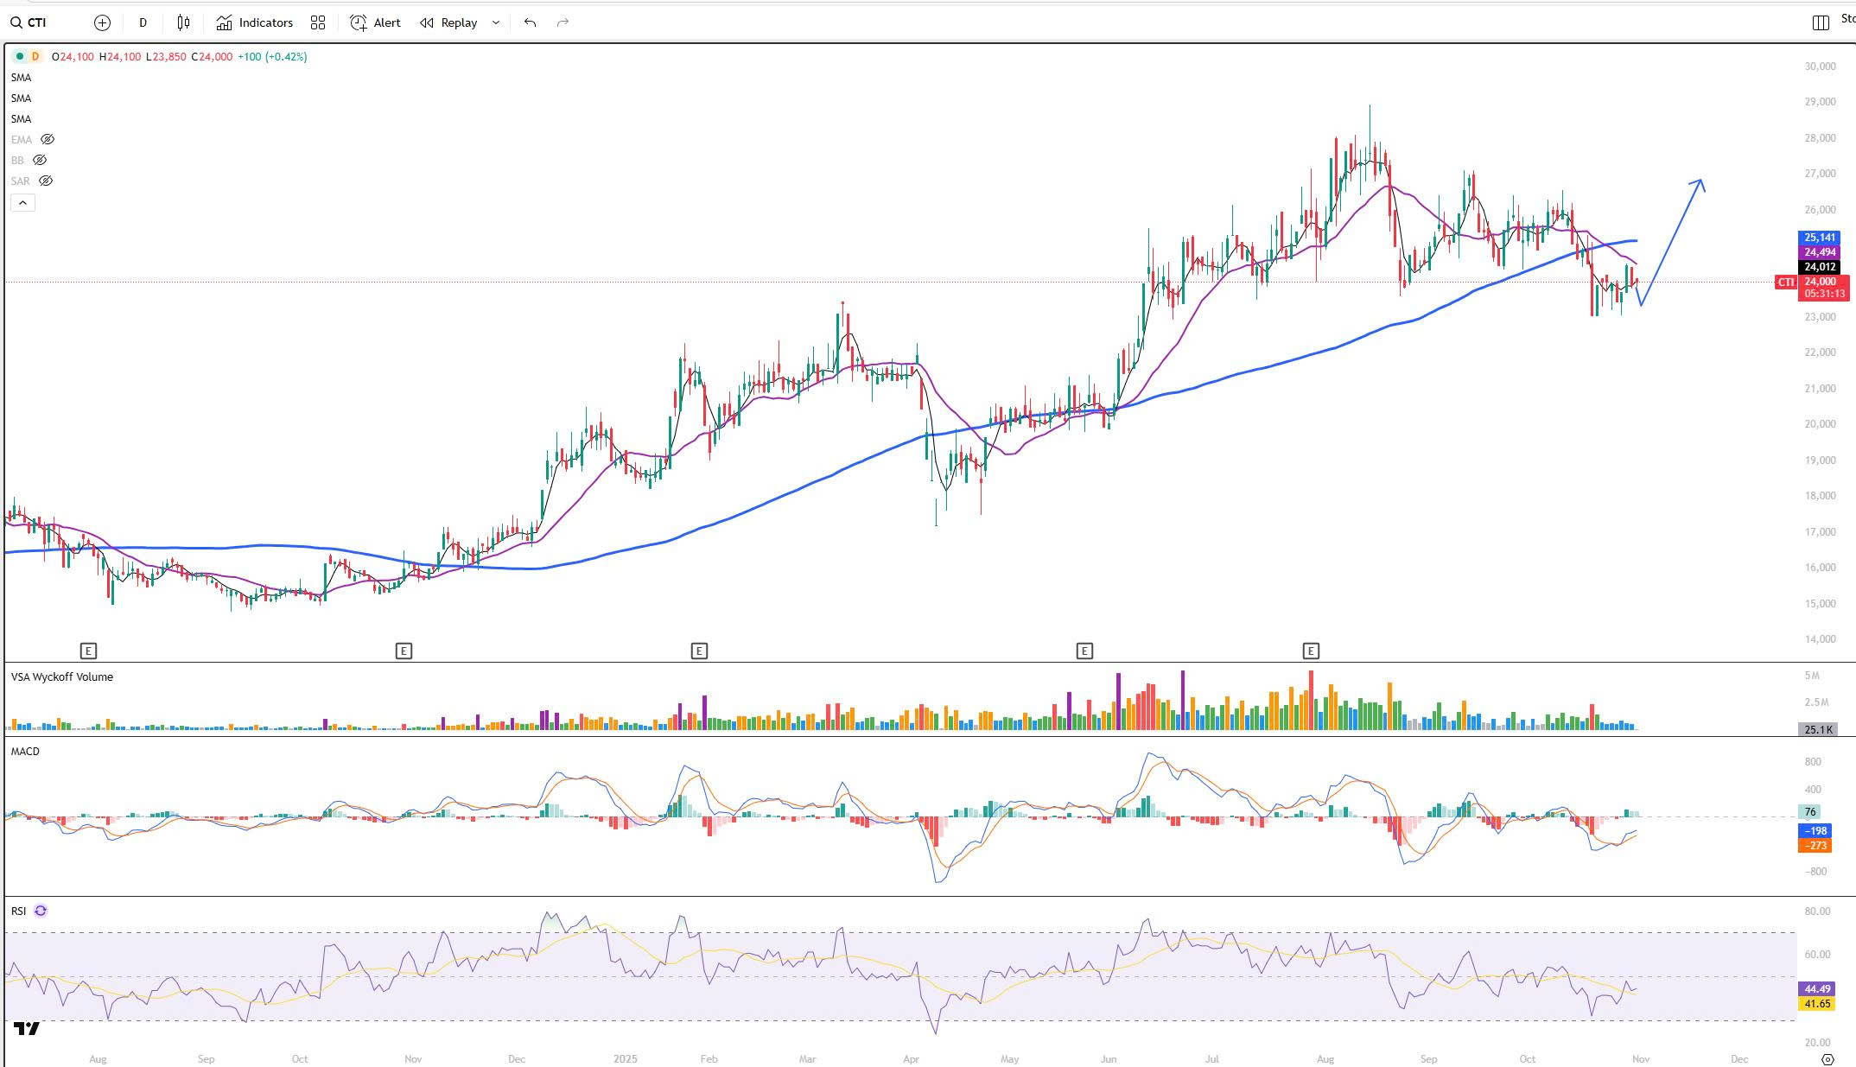Screen dimensions: 1856x1067
Task: Create a new Alert
Action: pyautogui.click(x=376, y=23)
